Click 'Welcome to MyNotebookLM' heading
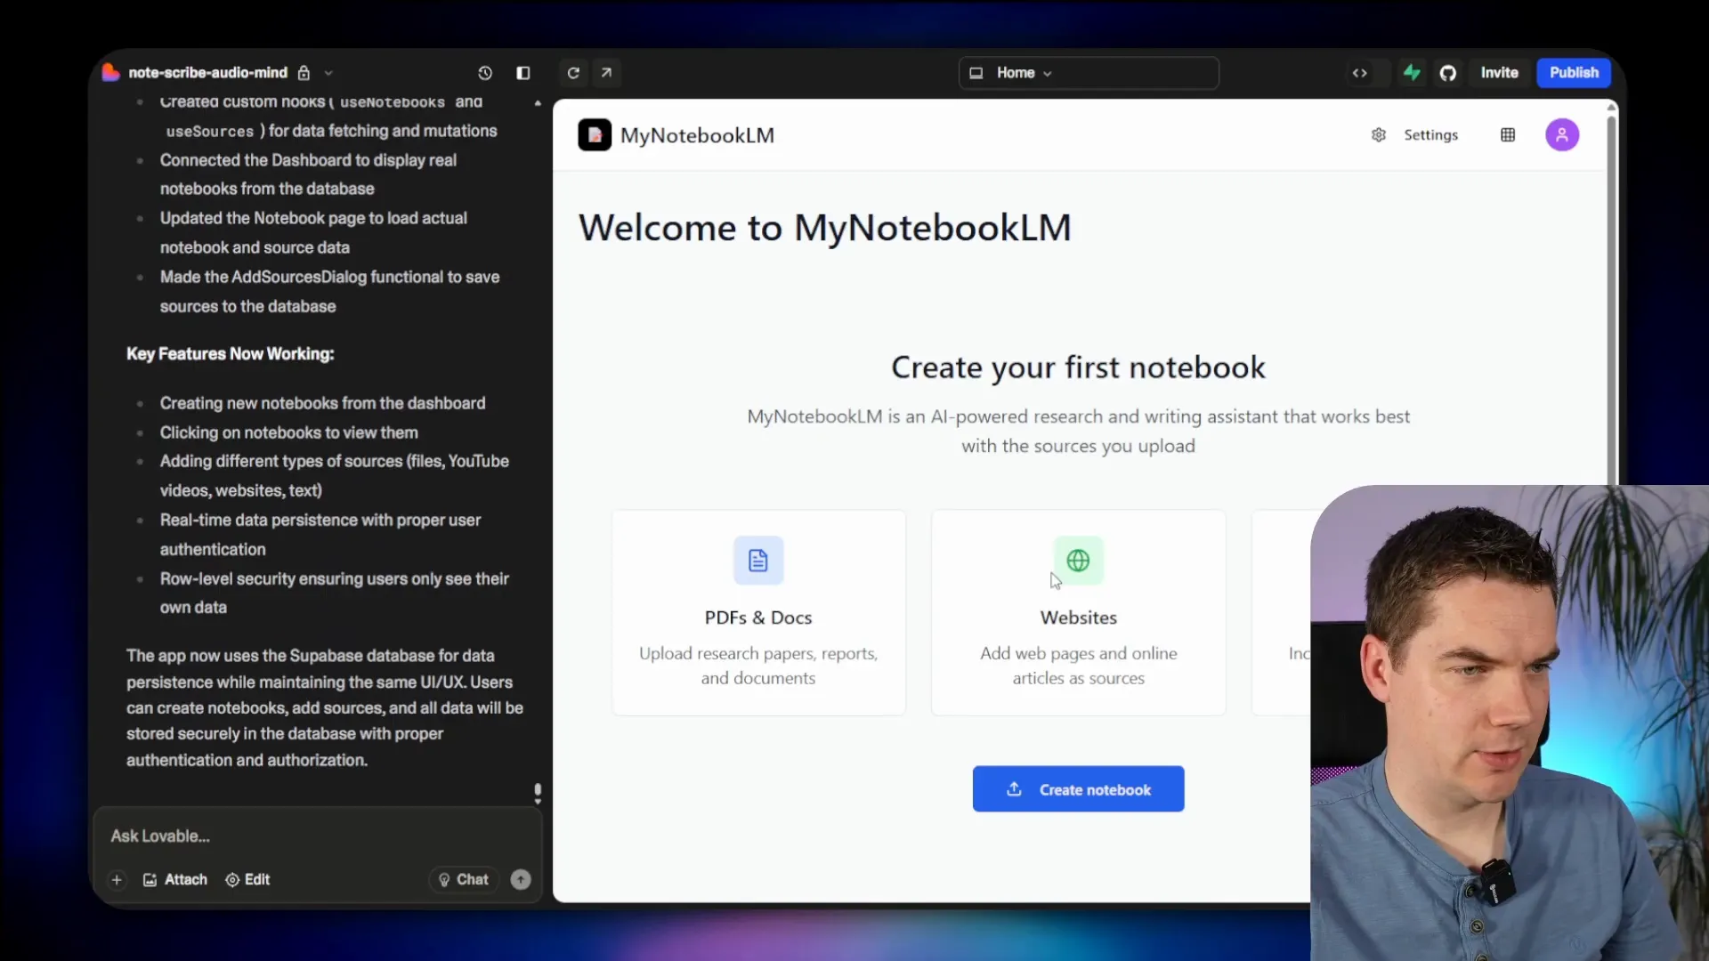 point(825,228)
